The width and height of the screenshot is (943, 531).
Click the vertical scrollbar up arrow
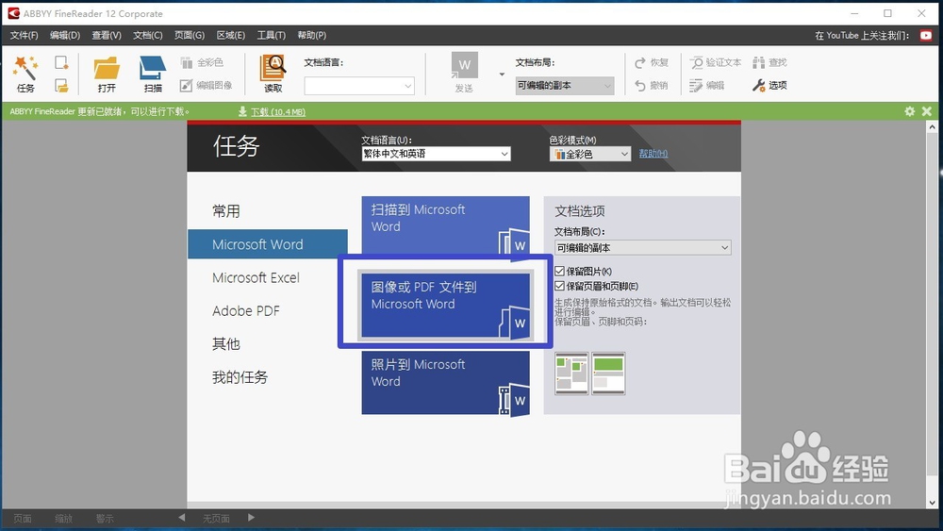tap(932, 127)
